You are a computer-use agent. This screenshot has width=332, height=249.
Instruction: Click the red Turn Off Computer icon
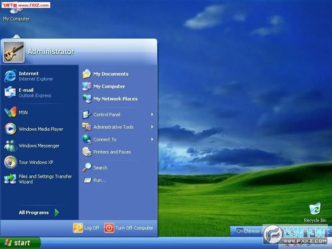tap(109, 228)
